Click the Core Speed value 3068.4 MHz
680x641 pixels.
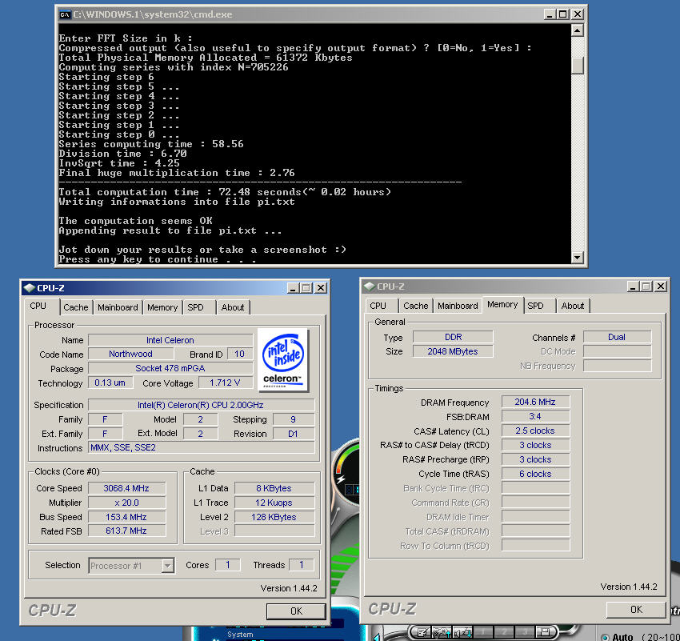(126, 488)
